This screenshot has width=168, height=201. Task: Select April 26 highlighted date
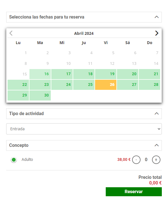(106, 85)
